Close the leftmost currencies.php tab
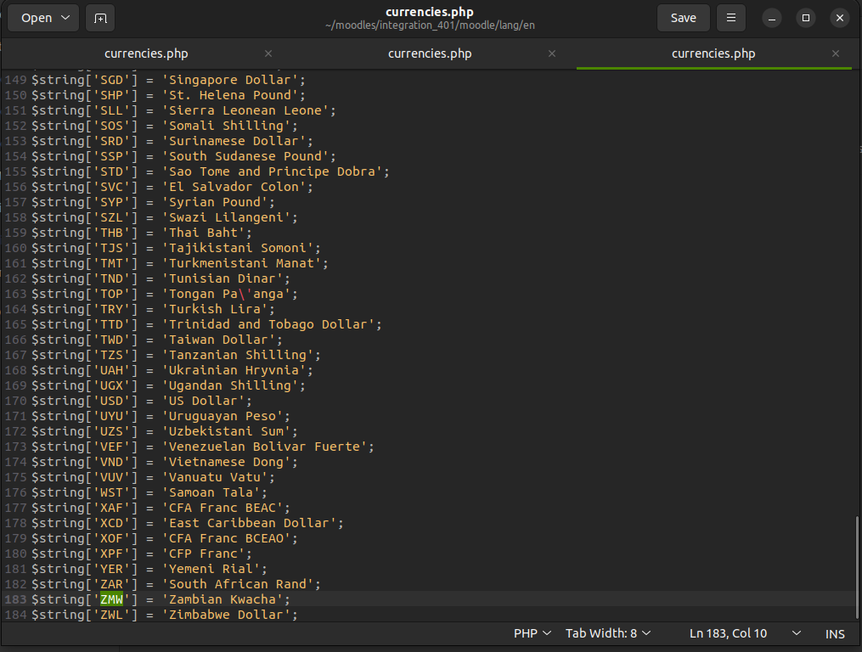The image size is (862, 652). (x=268, y=53)
